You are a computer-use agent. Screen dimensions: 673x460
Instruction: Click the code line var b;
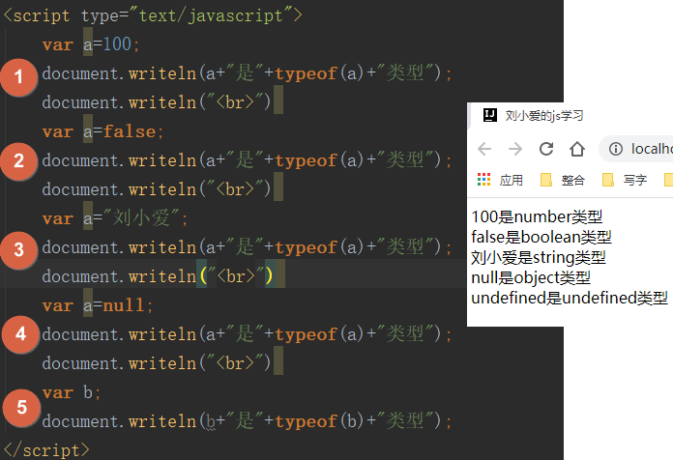(x=72, y=392)
